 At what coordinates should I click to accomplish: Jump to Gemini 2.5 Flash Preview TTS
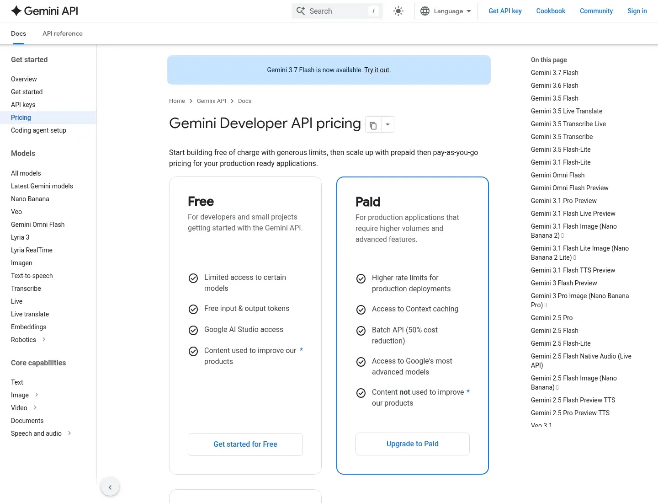click(x=573, y=400)
